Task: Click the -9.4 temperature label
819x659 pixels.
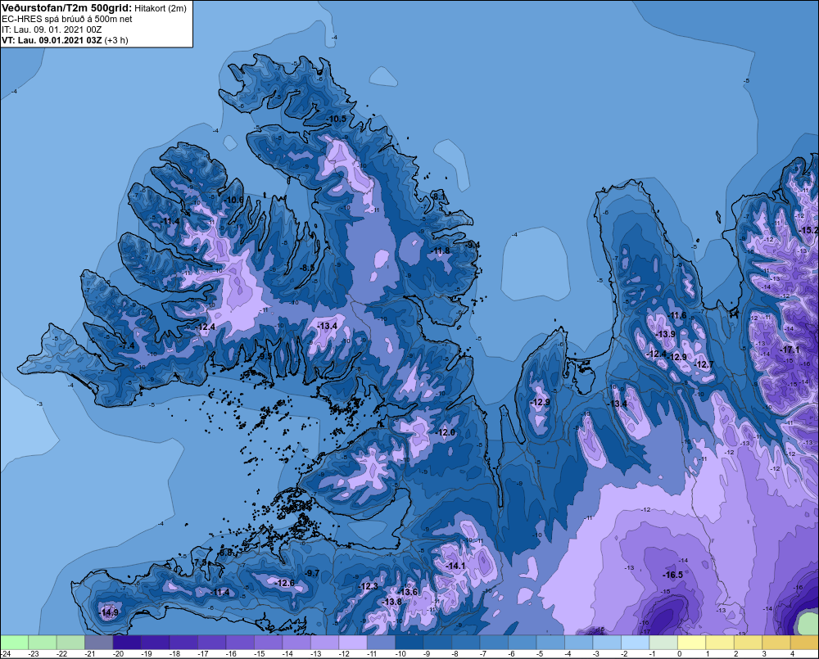Action: point(473,245)
